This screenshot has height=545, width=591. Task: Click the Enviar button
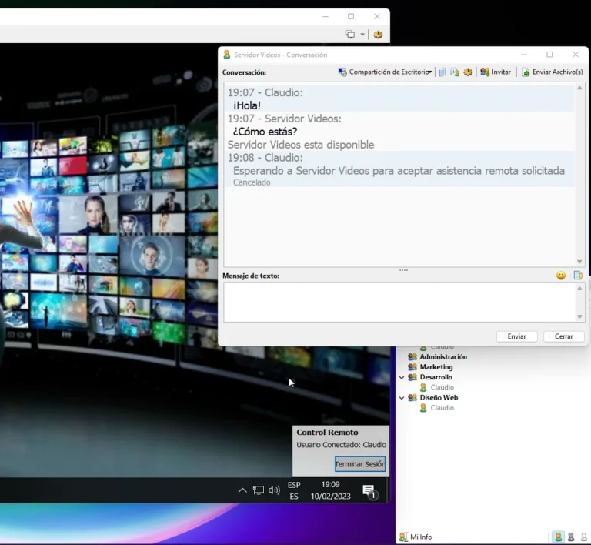[x=516, y=336]
